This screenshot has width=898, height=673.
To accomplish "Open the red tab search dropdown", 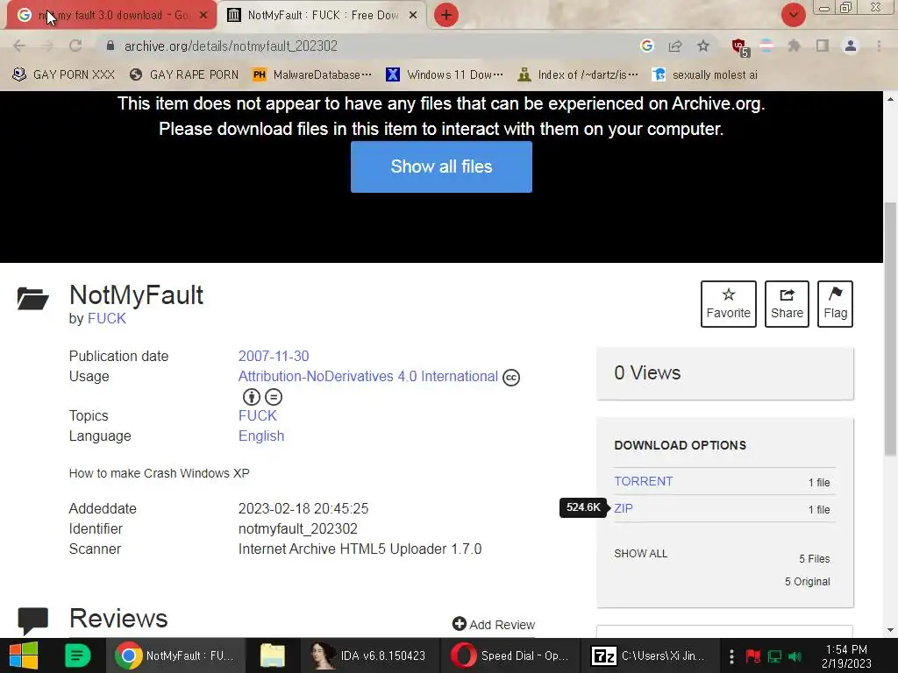I will [x=793, y=15].
